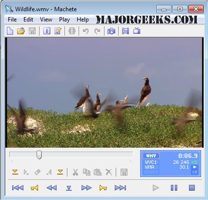Jump to the end of video
Viewport: 208px width, 200px height.
[120, 188]
